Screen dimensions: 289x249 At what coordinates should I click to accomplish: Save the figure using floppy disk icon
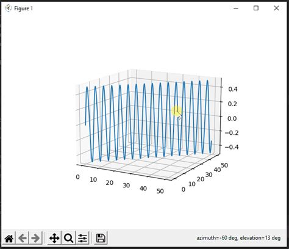(101, 238)
